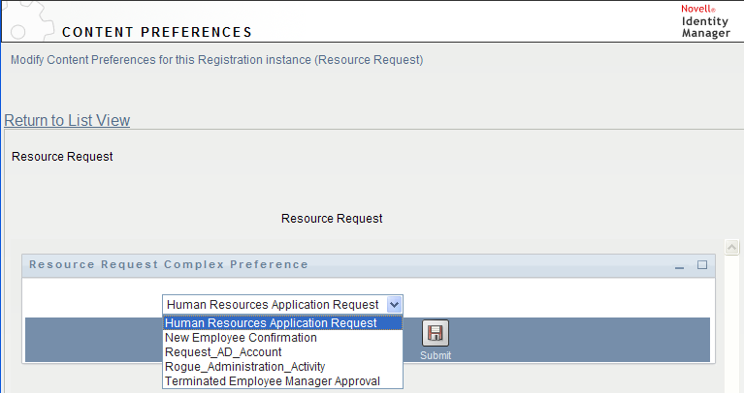
Task: Click the centered Resource Request heading
Action: coord(332,219)
